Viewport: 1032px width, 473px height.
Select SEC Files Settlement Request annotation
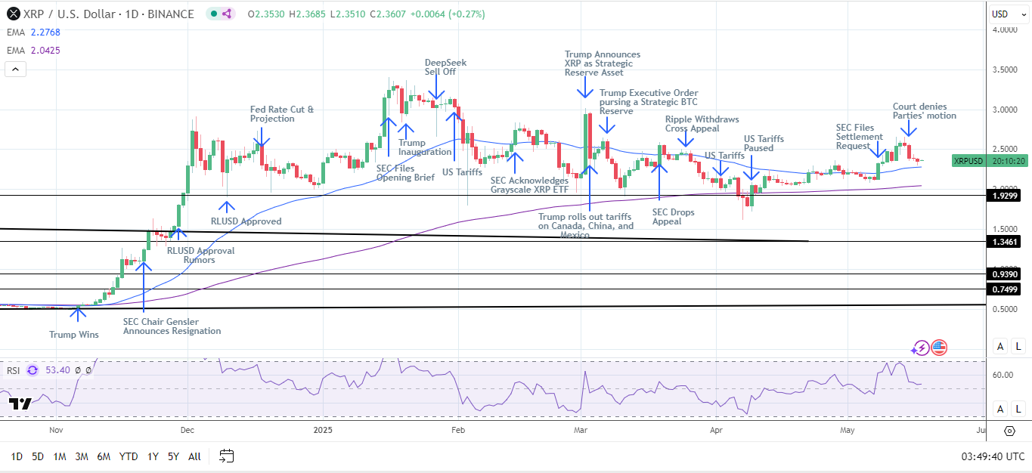click(859, 138)
